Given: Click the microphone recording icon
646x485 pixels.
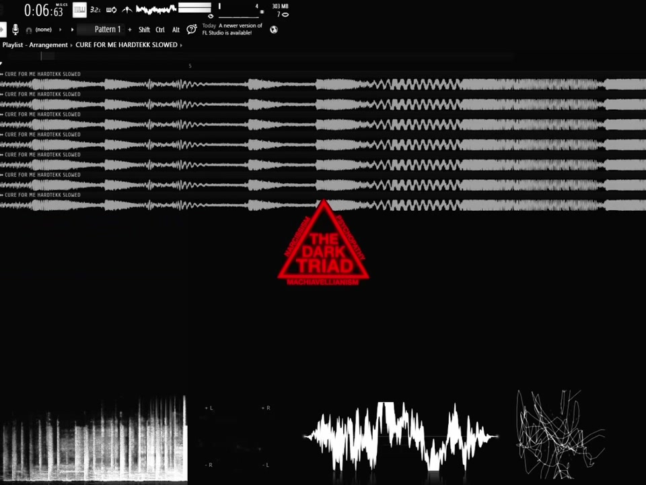Looking at the screenshot, I should tap(15, 29).
